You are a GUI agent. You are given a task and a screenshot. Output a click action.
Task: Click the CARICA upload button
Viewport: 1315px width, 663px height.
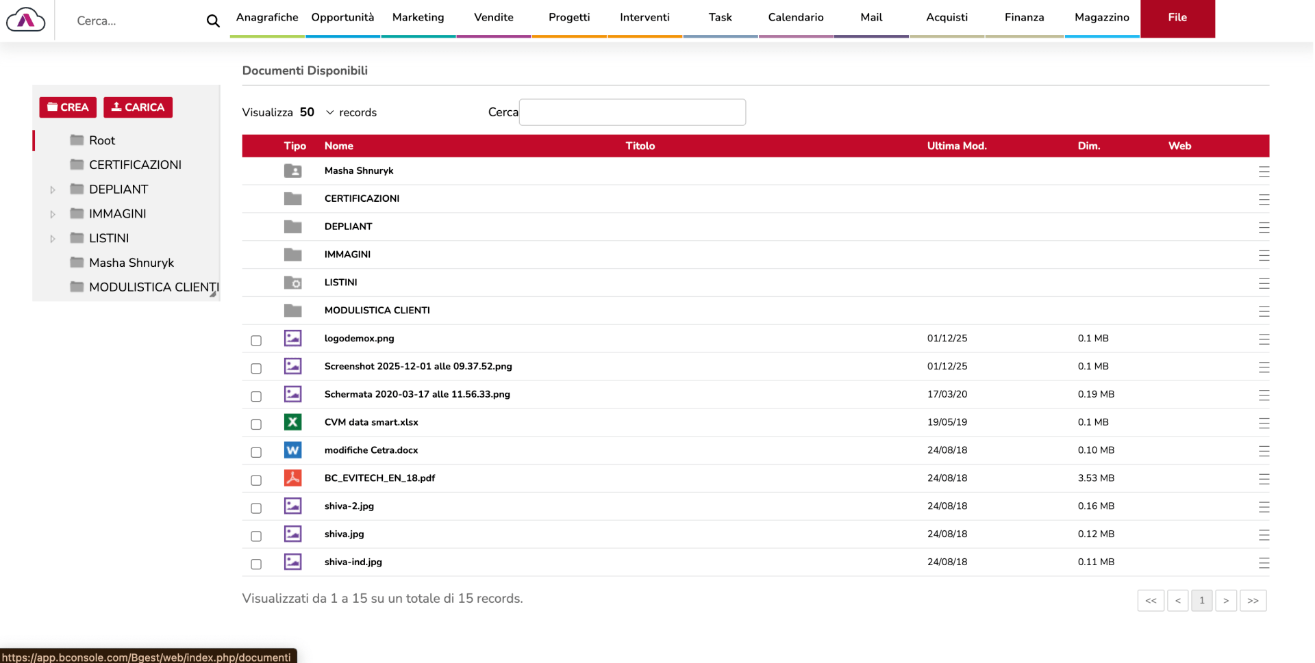click(x=138, y=107)
